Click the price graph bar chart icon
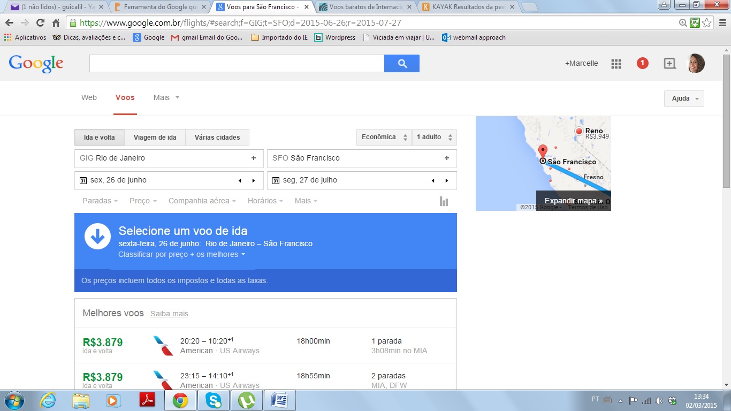Viewport: 731px width, 411px height. pyautogui.click(x=444, y=201)
